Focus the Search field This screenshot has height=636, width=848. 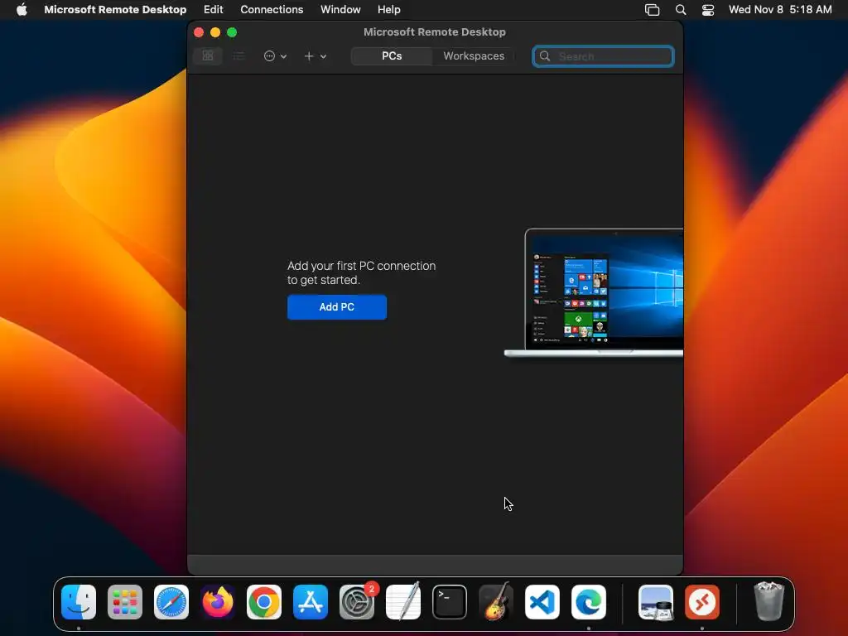click(x=603, y=56)
